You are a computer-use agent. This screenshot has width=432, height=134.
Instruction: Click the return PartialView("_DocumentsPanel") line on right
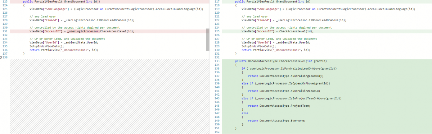point(275,50)
